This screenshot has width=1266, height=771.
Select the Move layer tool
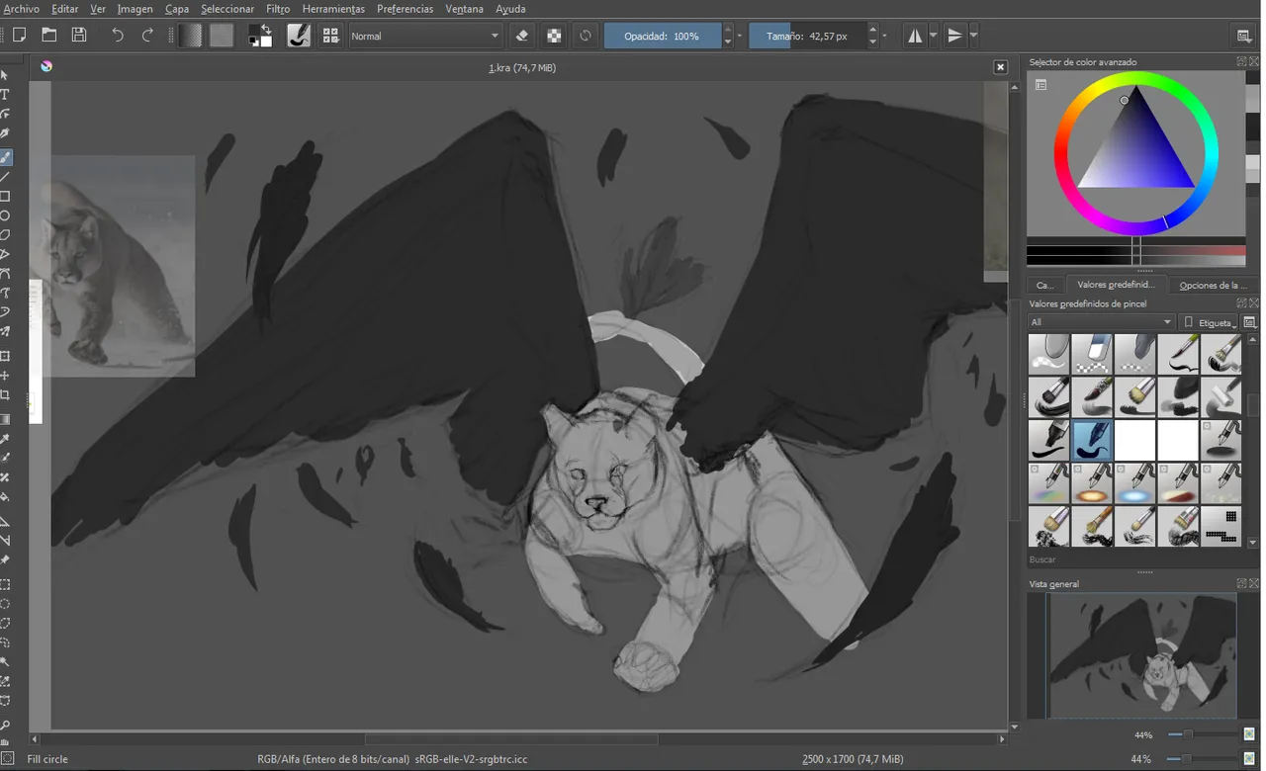[5, 376]
